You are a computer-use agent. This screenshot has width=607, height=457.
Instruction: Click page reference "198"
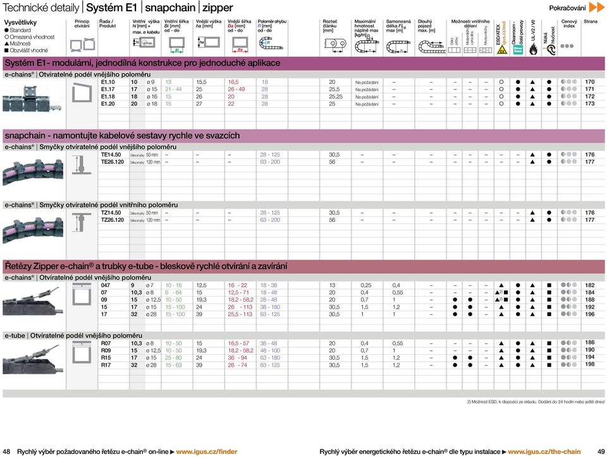tap(589, 364)
